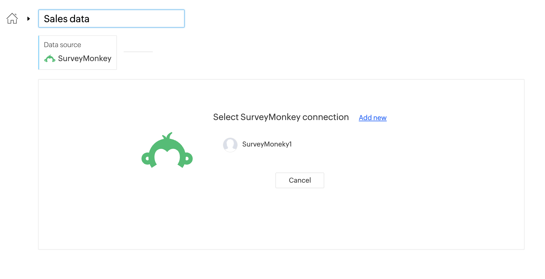This screenshot has width=545, height=279.
Task: Click the stem atop the large monkey logo
Action: pyautogui.click(x=168, y=136)
